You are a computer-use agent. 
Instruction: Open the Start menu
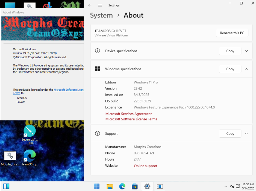point(97,186)
